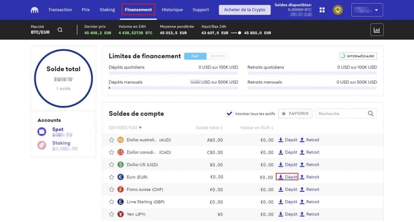
Task: Click Dépôt for Dollar US (USD)
Action: (288, 165)
